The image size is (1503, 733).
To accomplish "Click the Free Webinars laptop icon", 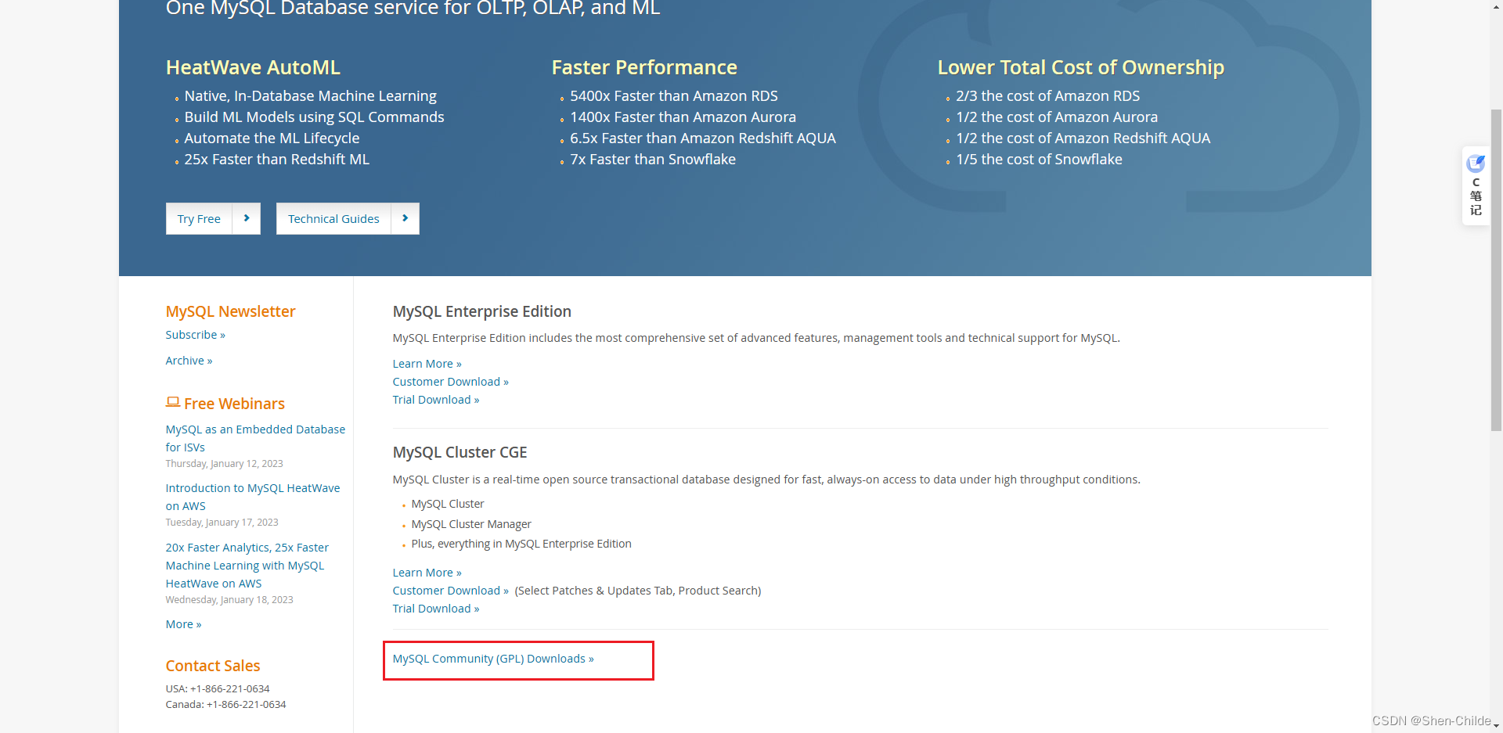I will [x=173, y=402].
